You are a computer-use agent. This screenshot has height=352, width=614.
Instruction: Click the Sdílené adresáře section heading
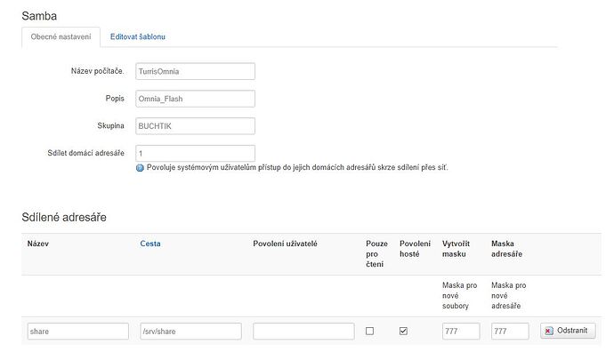(x=64, y=217)
